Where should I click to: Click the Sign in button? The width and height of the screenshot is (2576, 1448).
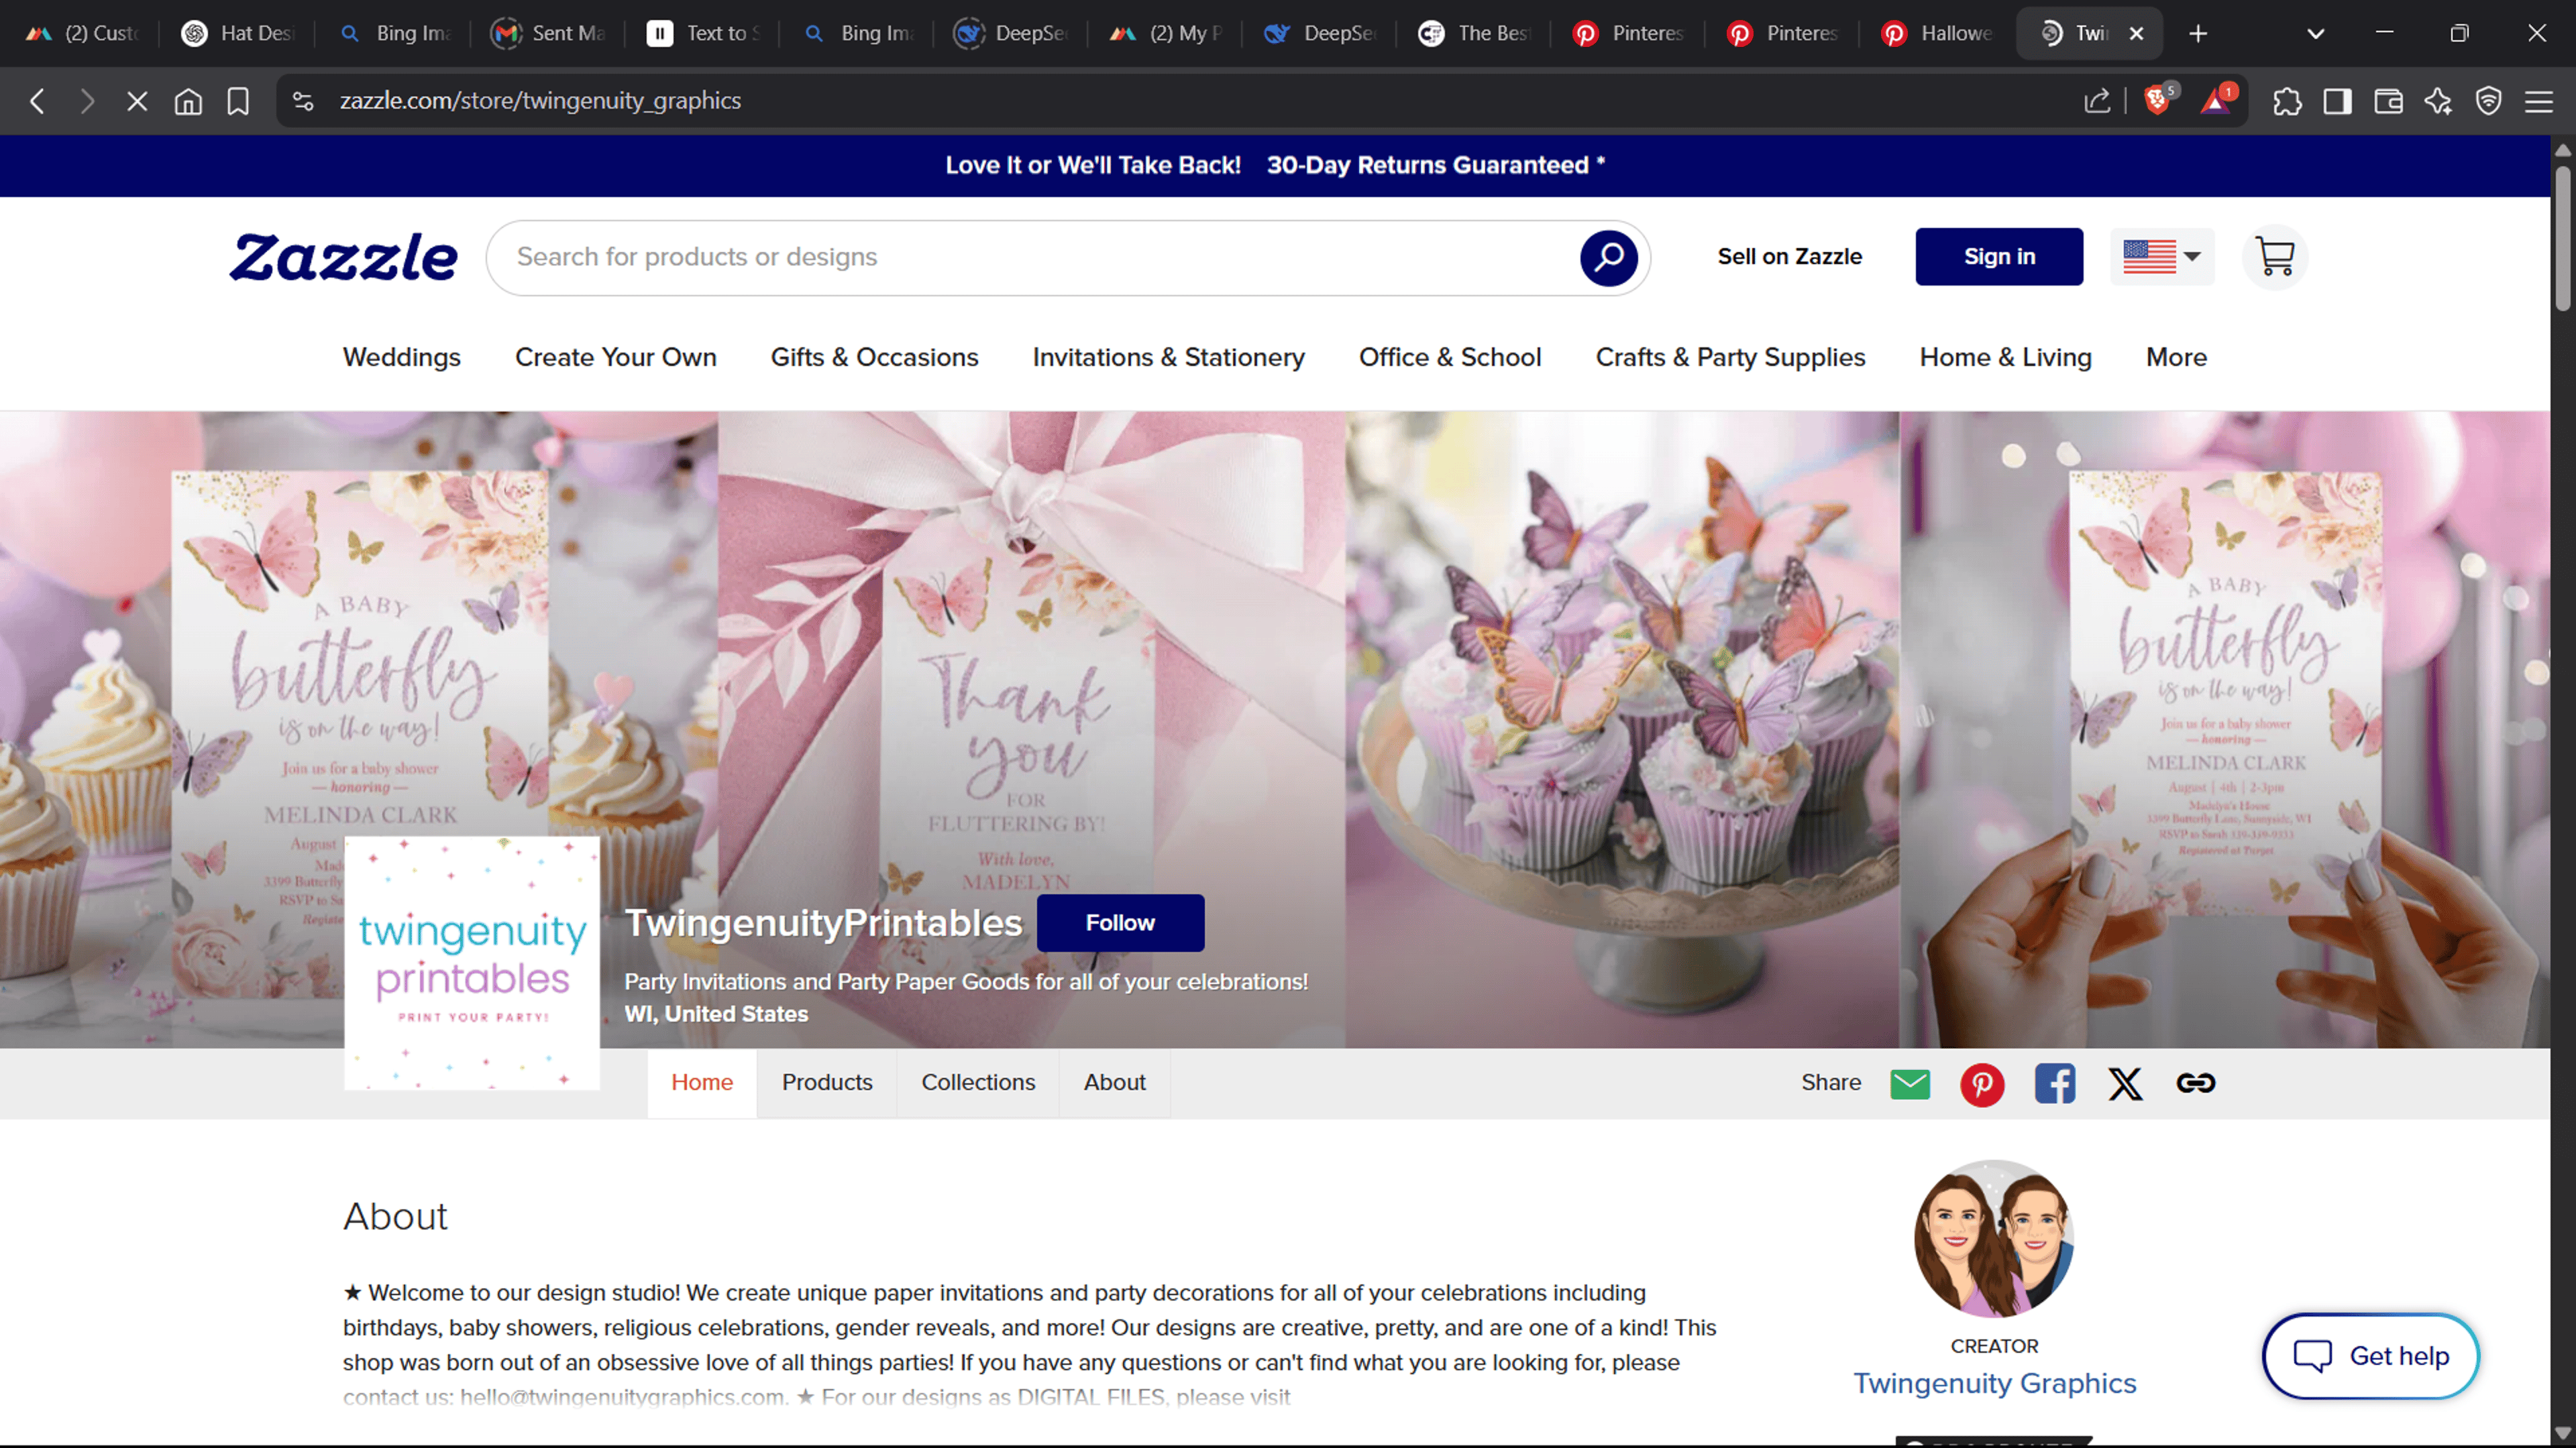1999,257
